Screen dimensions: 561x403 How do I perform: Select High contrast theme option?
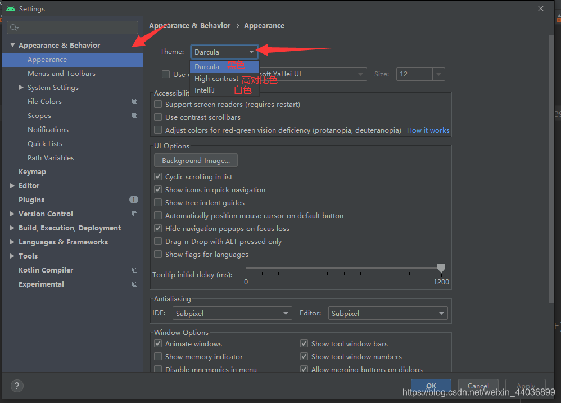click(224, 78)
